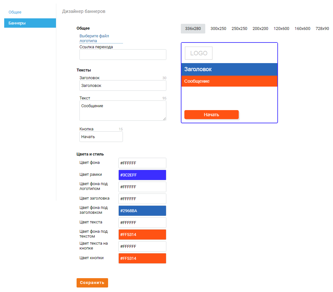333x292 pixels.
Task: Edit the Цвет фона под логотипом color
Action: [x=142, y=187]
